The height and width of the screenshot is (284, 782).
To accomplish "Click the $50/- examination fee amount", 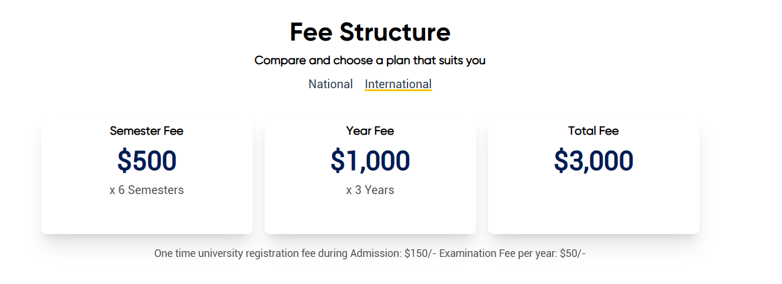I will (573, 253).
